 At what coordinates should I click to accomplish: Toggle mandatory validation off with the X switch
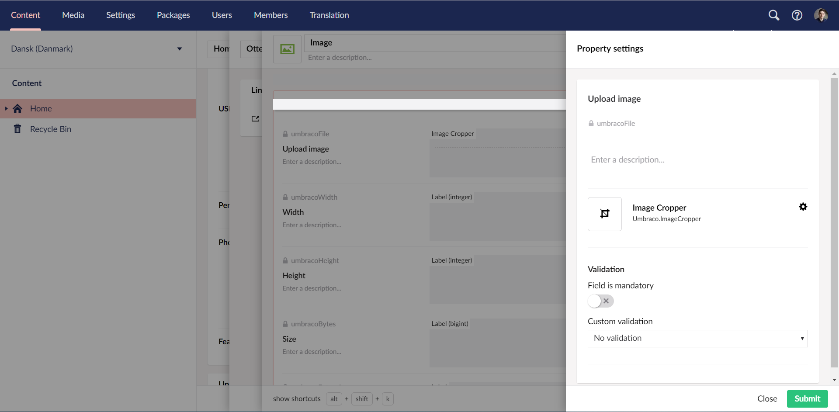(x=606, y=301)
